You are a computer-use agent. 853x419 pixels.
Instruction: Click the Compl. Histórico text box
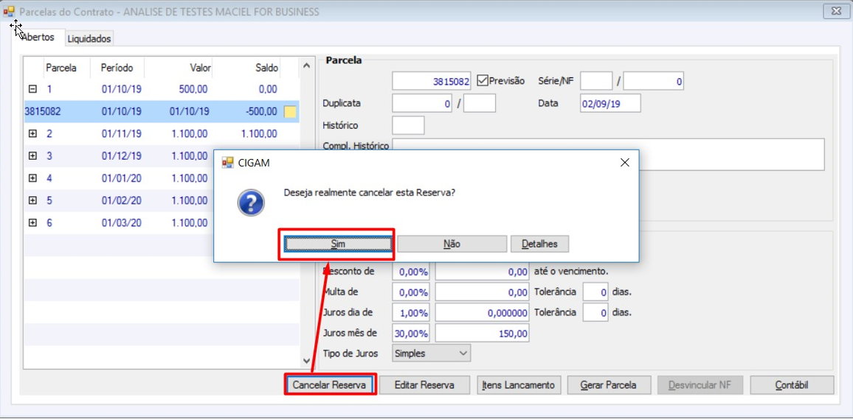point(608,154)
